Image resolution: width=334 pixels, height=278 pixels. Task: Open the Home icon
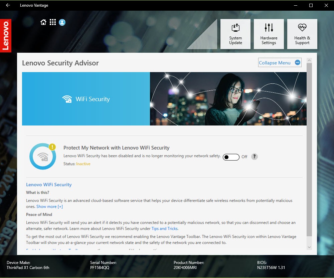pyautogui.click(x=43, y=22)
